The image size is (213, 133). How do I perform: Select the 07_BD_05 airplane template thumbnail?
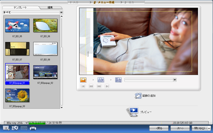click(17, 25)
